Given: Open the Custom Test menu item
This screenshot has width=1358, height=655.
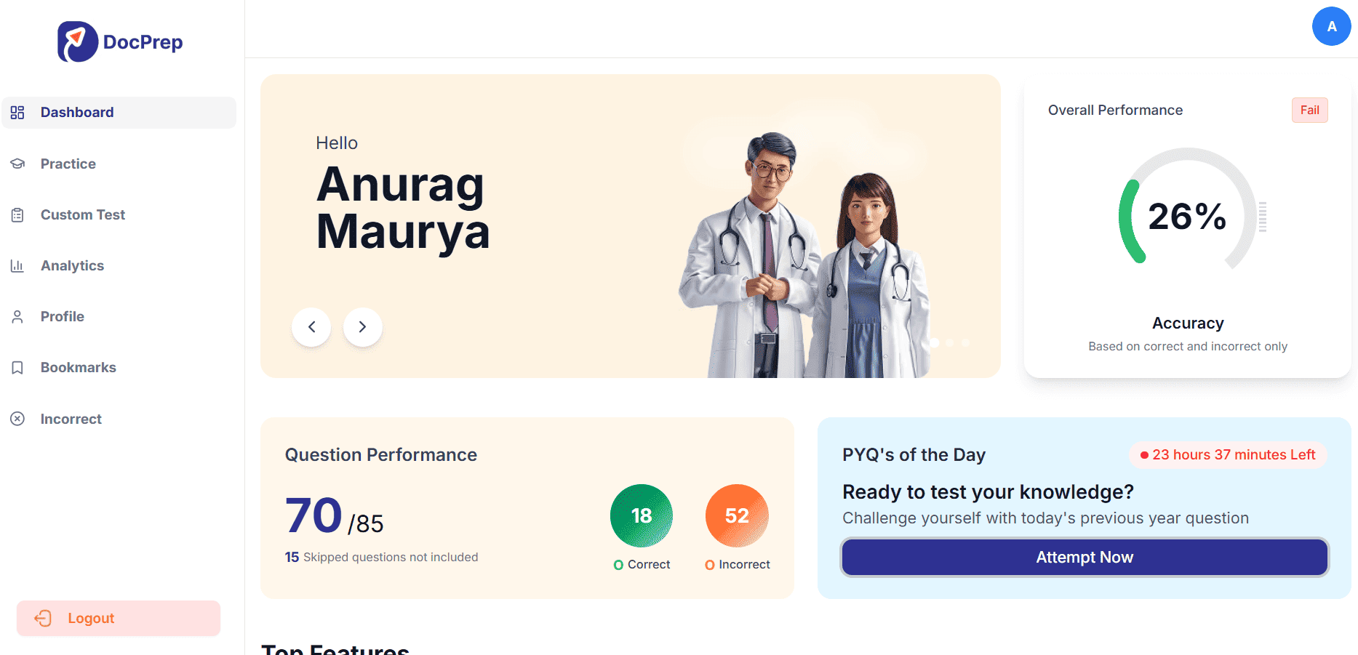Looking at the screenshot, I should pyautogui.click(x=119, y=215).
